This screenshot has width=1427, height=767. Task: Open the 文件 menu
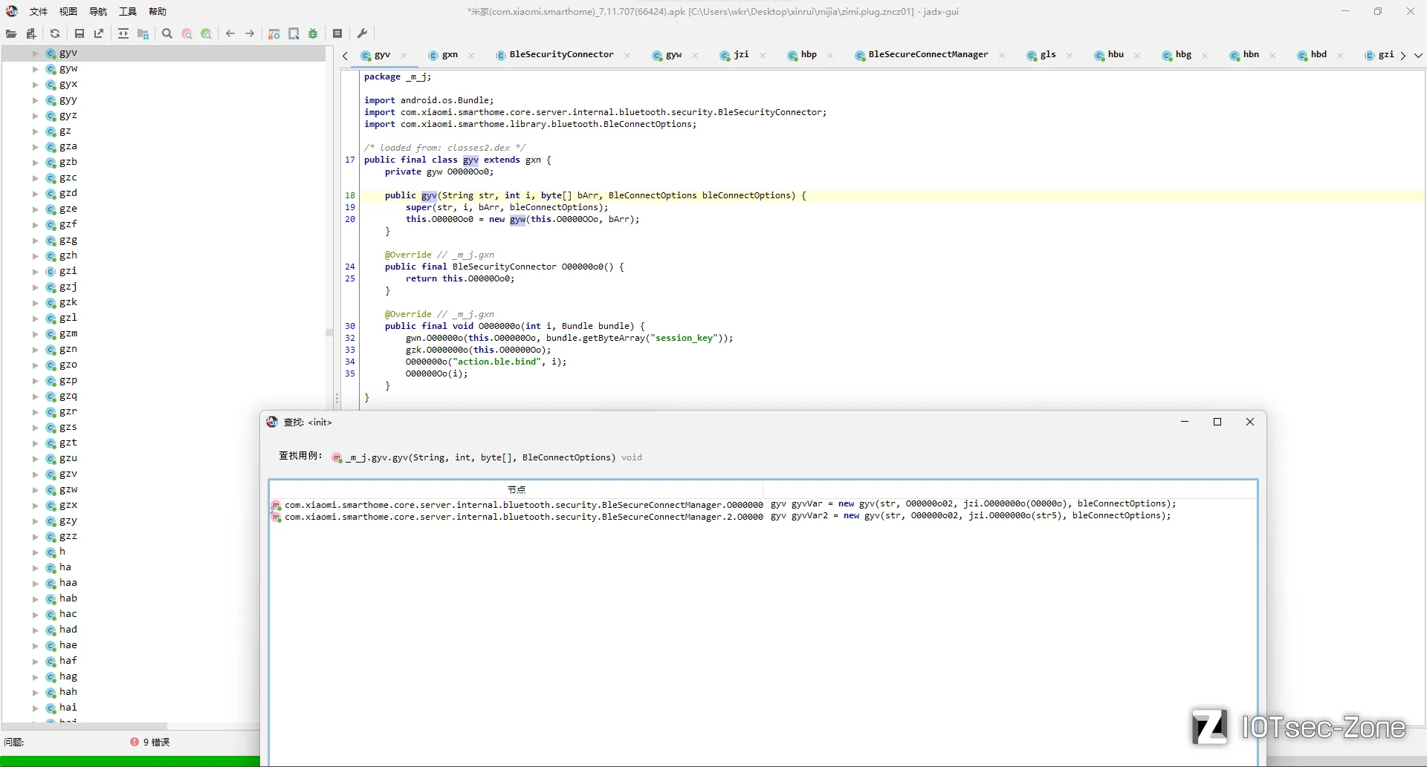click(39, 11)
